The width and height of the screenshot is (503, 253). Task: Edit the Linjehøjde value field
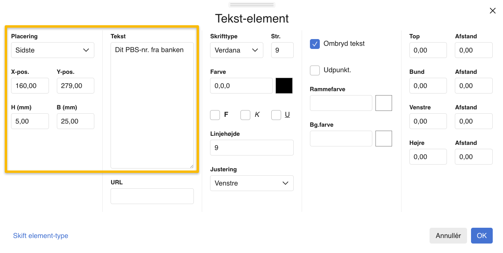tap(251, 148)
